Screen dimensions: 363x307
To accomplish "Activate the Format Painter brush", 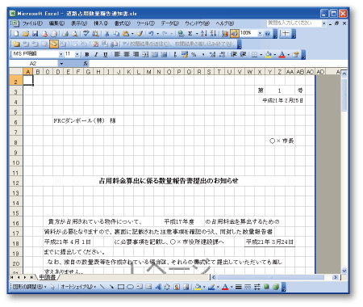I will point(140,34).
